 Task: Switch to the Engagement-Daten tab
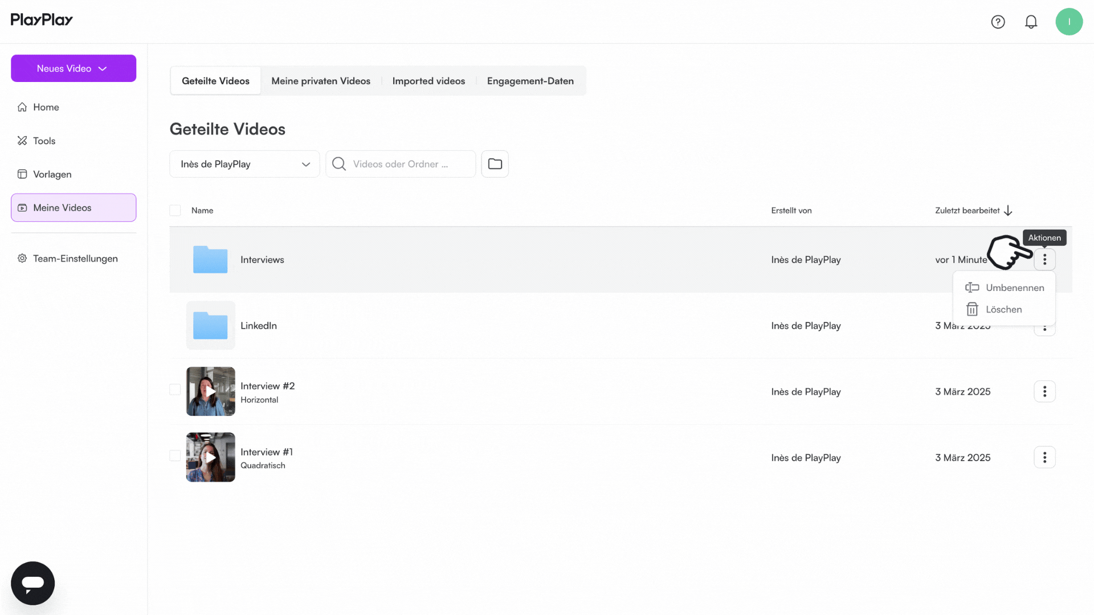tap(530, 81)
